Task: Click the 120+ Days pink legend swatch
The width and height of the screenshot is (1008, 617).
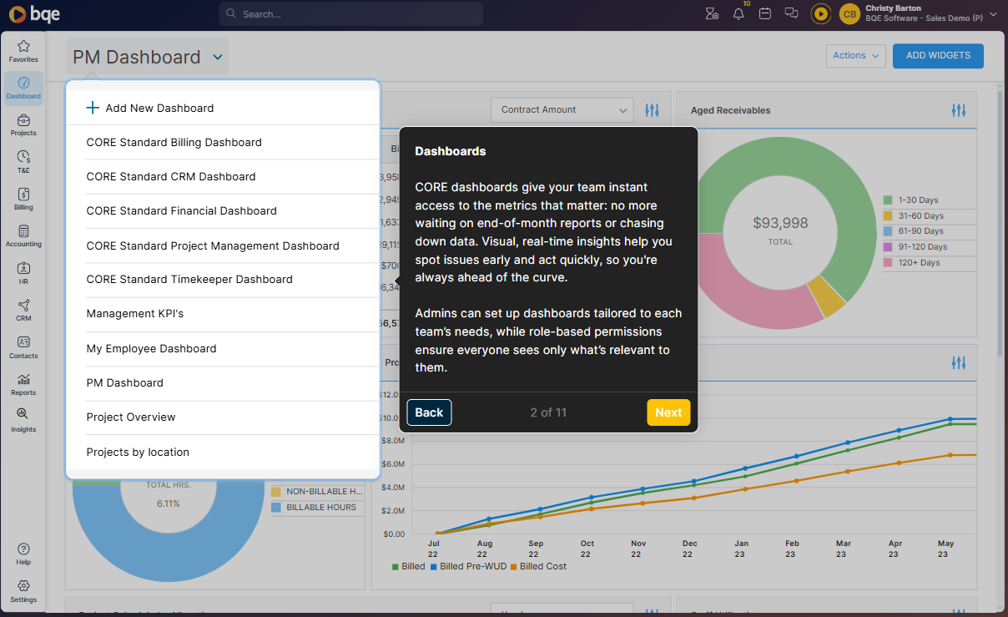Action: coord(888,263)
